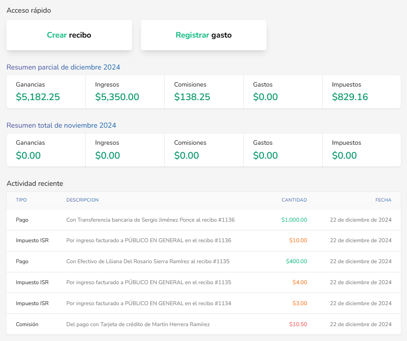Click the date of the $4.00 ISR tax

coord(361,282)
